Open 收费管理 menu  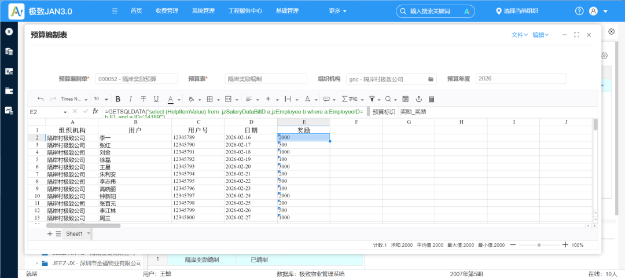coord(167,11)
